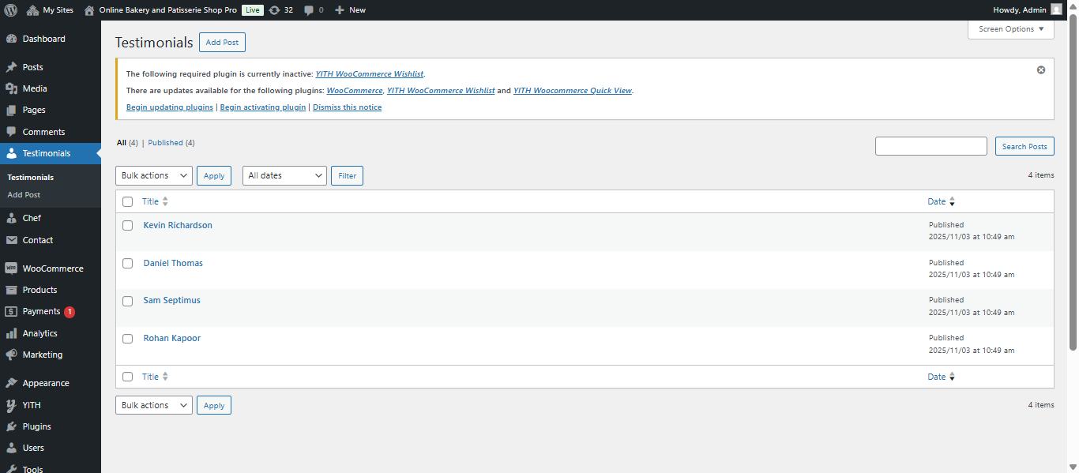This screenshot has height=473, width=1079.
Task: Dismiss the plugin notice with the X icon
Action: 1040,70
